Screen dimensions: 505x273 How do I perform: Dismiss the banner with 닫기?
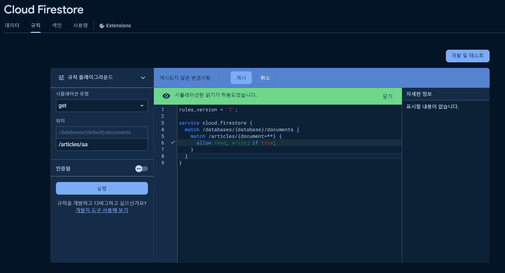(387, 96)
